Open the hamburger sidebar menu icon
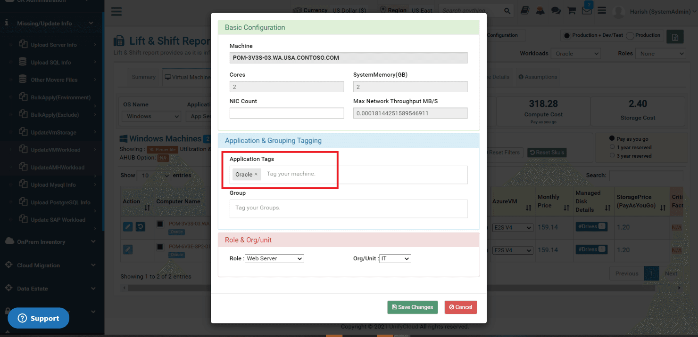 (116, 11)
